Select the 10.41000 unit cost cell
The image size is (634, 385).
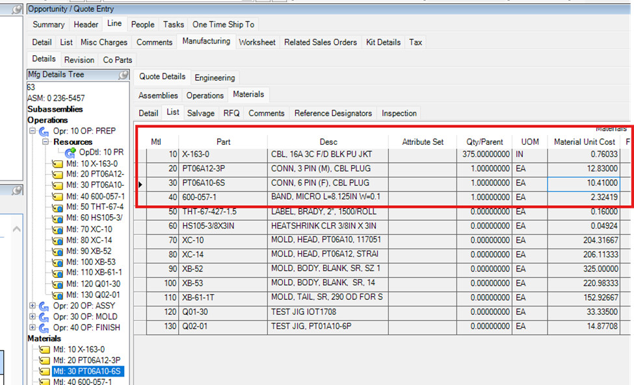click(583, 184)
